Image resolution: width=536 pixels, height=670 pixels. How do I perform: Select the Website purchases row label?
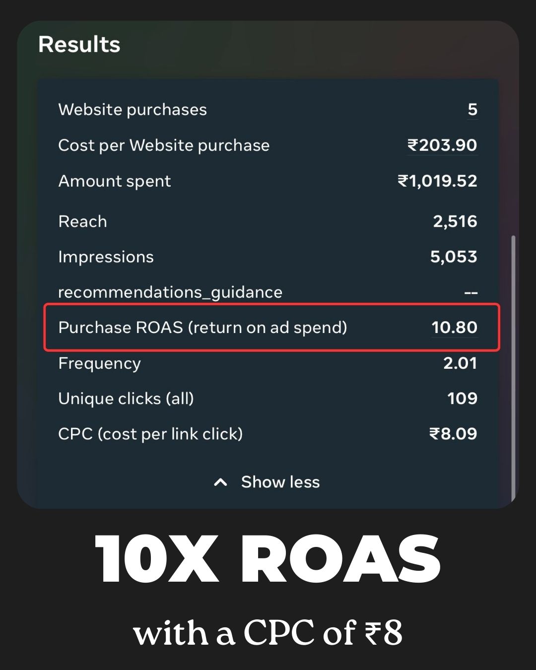click(x=133, y=110)
